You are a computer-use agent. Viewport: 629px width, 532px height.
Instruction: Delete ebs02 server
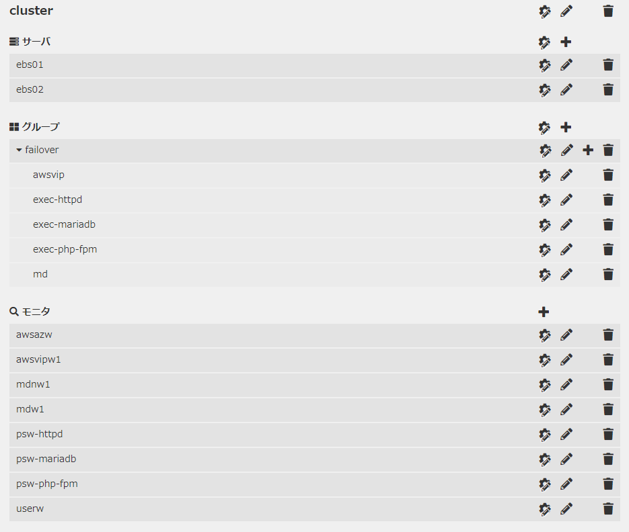tap(608, 90)
